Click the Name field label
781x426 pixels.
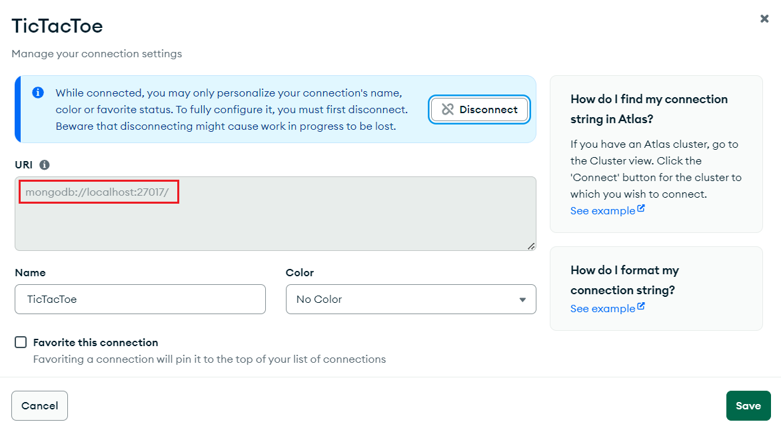tap(31, 273)
